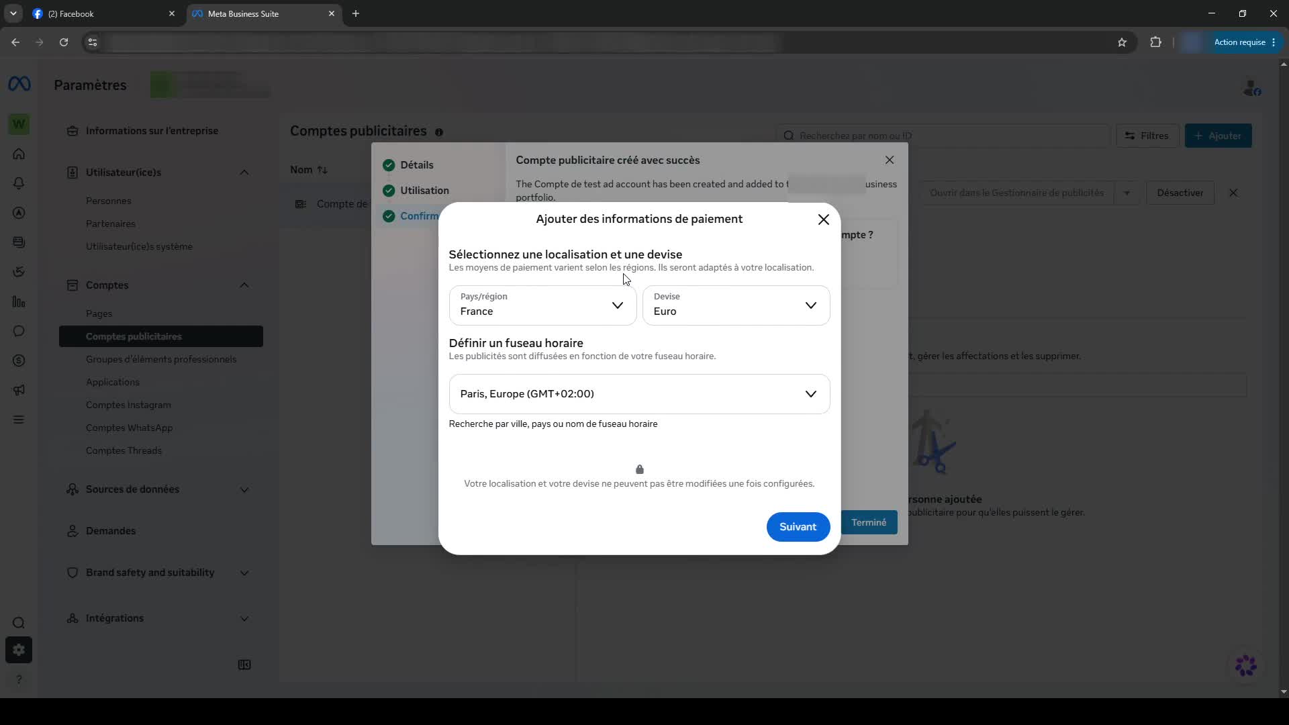The height and width of the screenshot is (725, 1289).
Task: Open browser Extensions icon
Action: click(x=1155, y=42)
